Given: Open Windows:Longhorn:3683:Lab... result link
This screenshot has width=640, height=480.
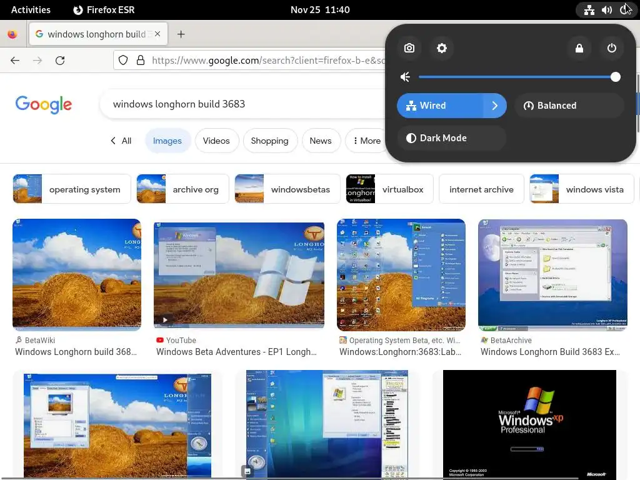Looking at the screenshot, I should [401, 352].
